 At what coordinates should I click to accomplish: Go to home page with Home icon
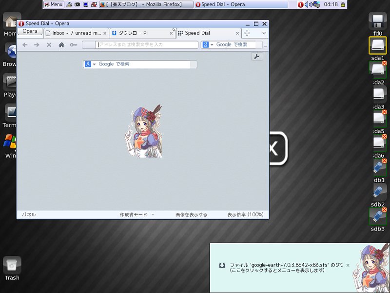coord(61,45)
